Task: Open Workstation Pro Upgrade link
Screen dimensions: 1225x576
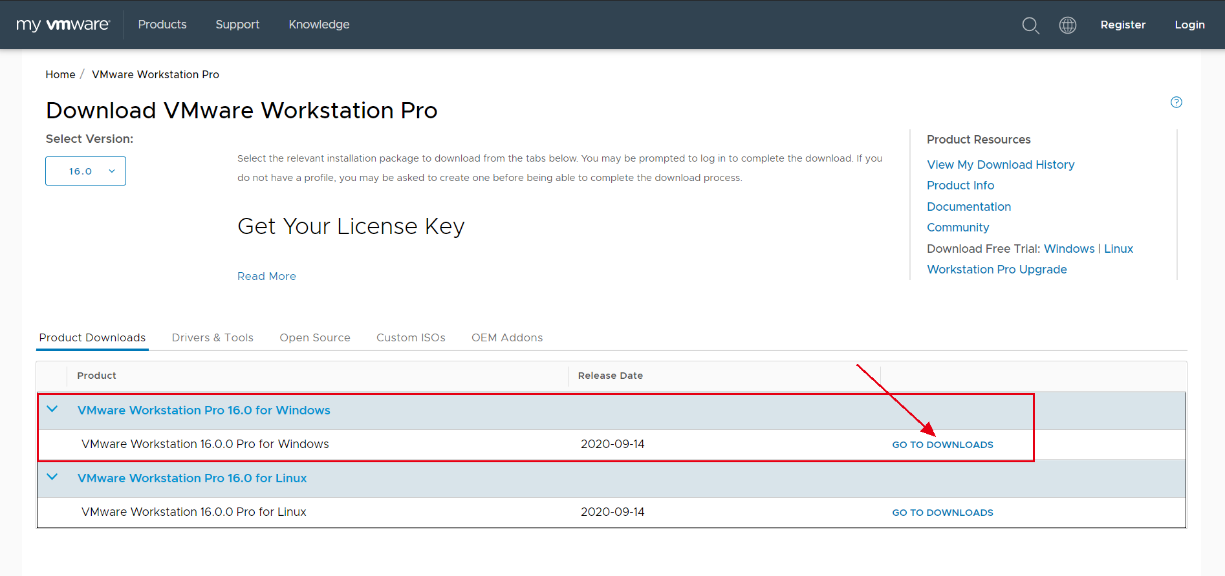Action: point(997,270)
